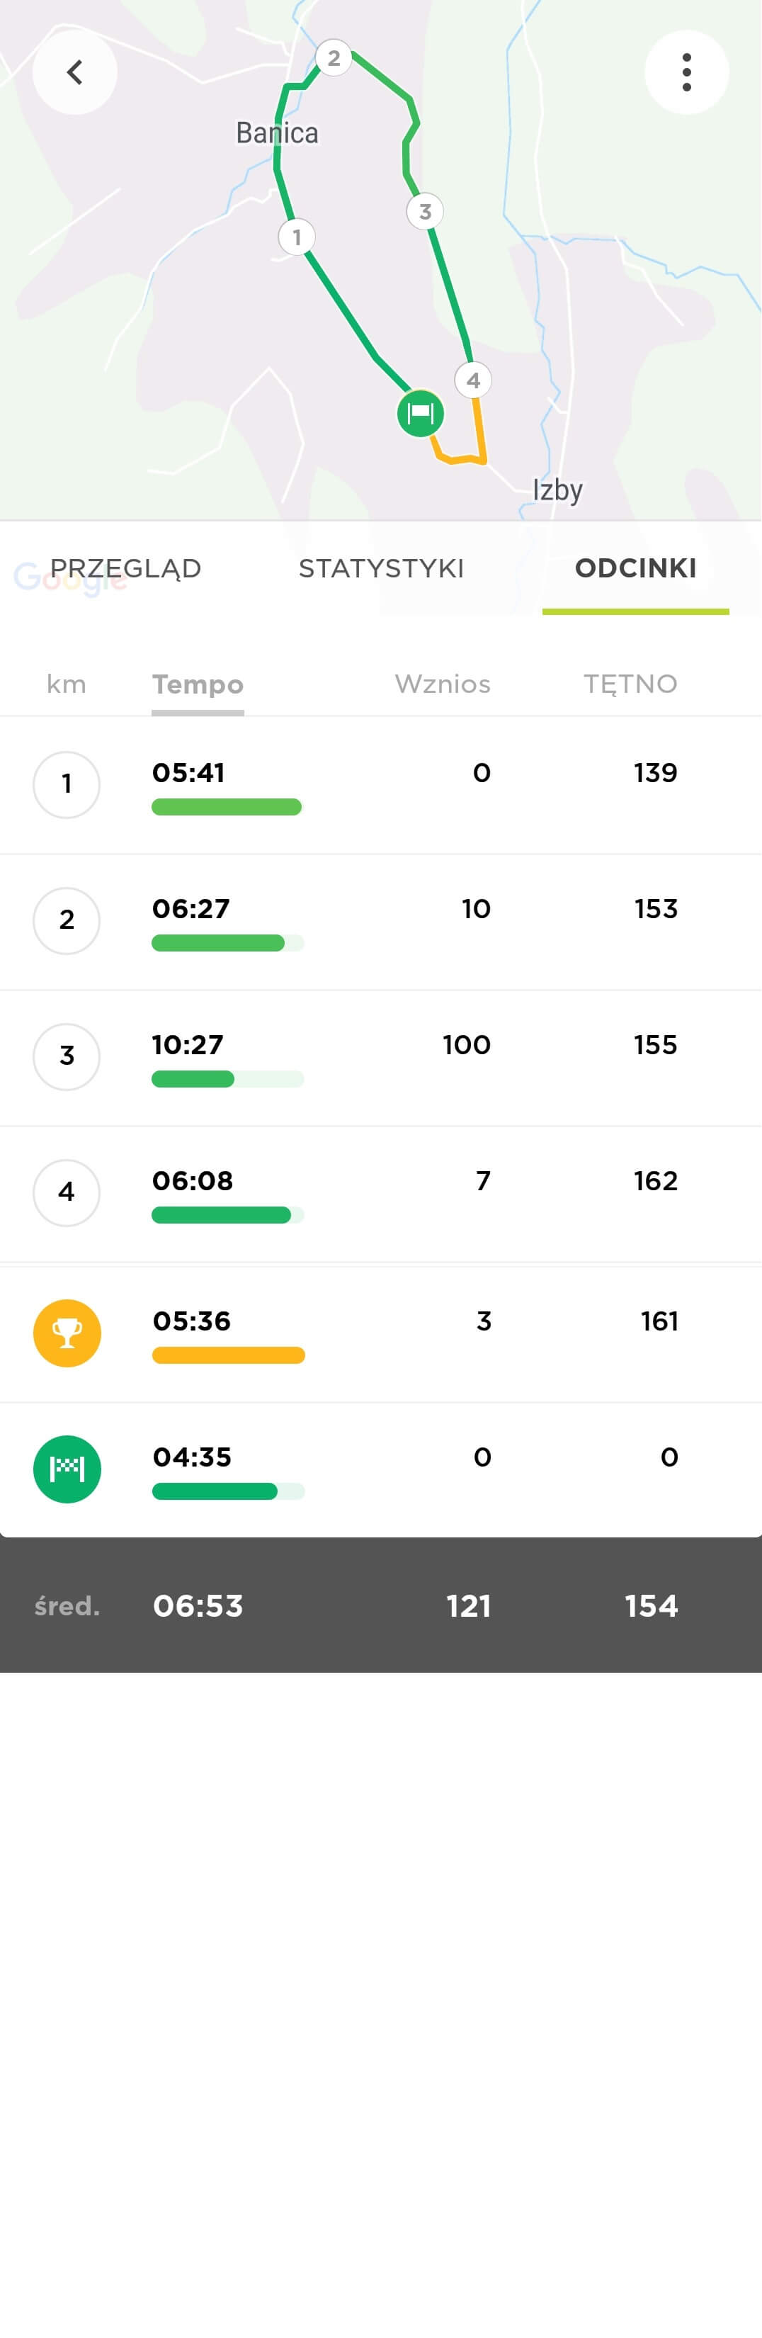Select the TĘTNO column header
762x2338 pixels.
tap(630, 684)
